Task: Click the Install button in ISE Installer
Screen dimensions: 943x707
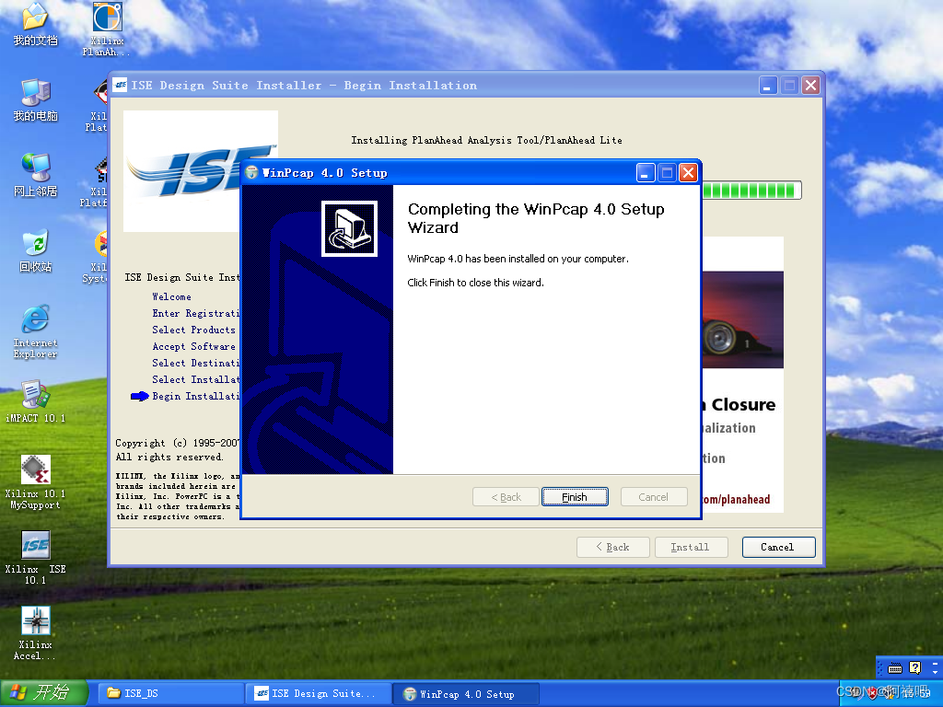Action: [691, 547]
